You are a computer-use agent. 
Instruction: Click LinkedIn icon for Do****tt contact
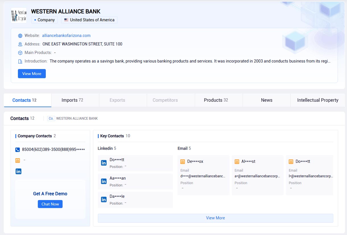pos(104,163)
